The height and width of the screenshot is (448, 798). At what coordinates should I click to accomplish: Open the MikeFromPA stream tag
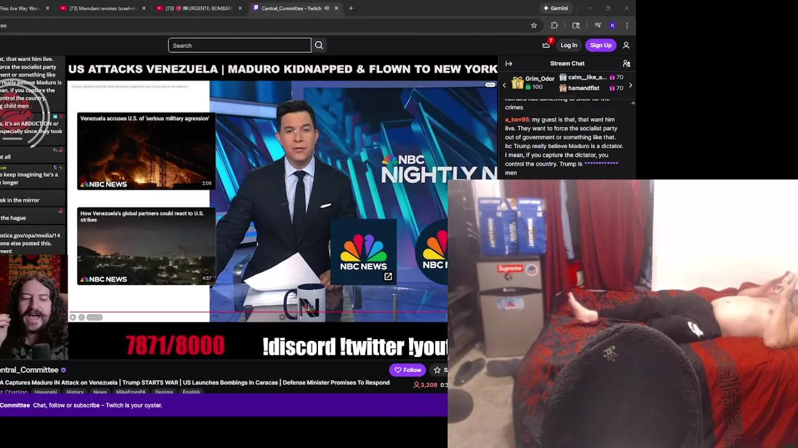(x=131, y=392)
